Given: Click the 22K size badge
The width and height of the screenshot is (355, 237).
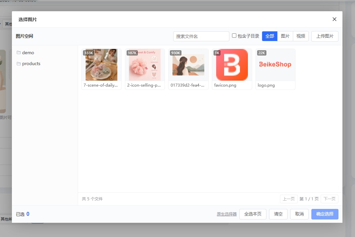Looking at the screenshot, I should [x=262, y=53].
